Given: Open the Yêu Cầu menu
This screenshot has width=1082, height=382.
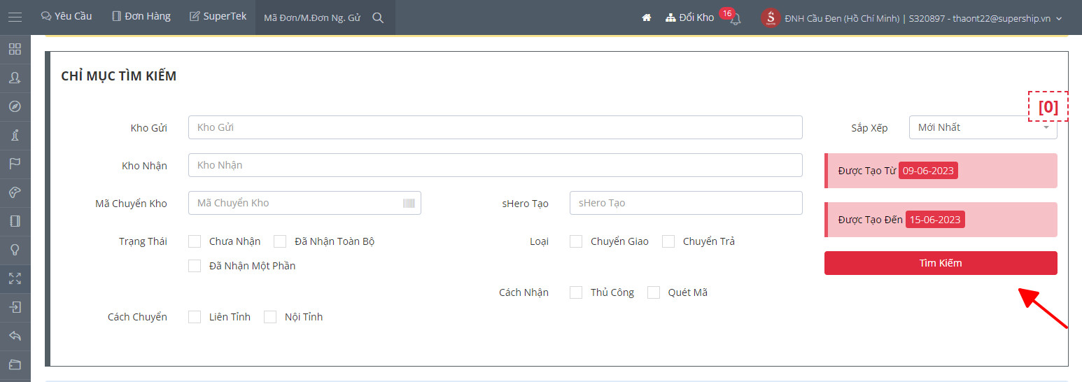Looking at the screenshot, I should 66,16.
